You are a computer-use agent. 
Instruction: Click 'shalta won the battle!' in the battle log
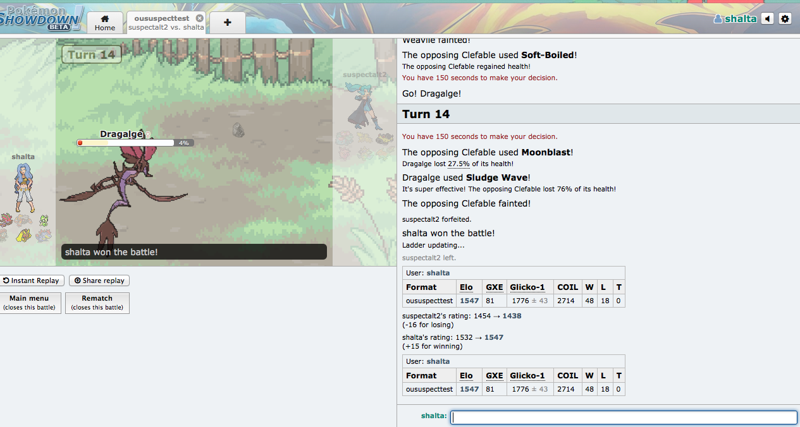click(x=448, y=233)
